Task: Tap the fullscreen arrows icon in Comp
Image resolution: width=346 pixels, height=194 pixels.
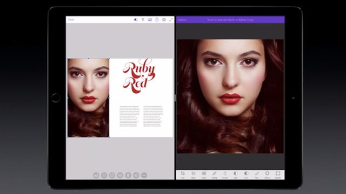Action: pyautogui.click(x=171, y=19)
